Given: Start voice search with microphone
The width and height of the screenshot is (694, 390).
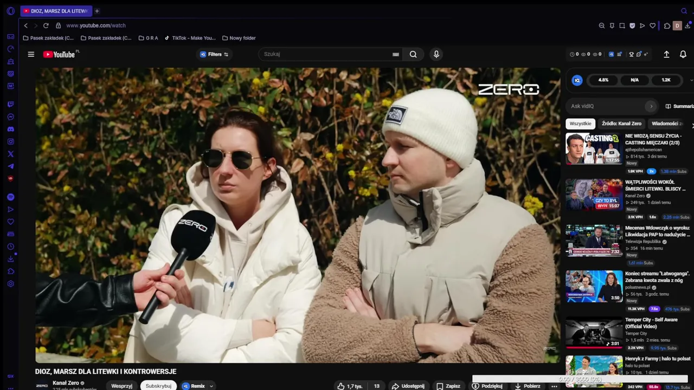Looking at the screenshot, I should pyautogui.click(x=436, y=54).
